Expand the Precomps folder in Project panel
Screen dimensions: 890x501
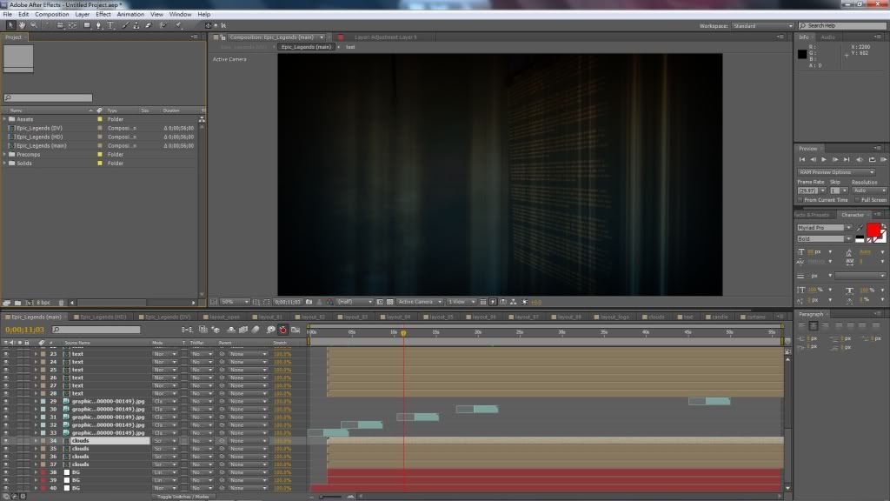5,155
